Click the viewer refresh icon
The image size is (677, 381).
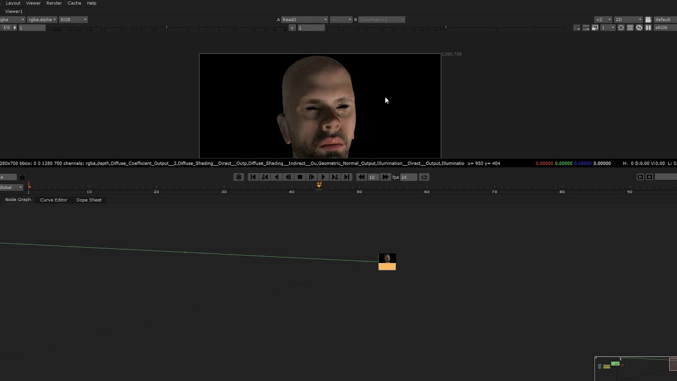pyautogui.click(x=639, y=28)
